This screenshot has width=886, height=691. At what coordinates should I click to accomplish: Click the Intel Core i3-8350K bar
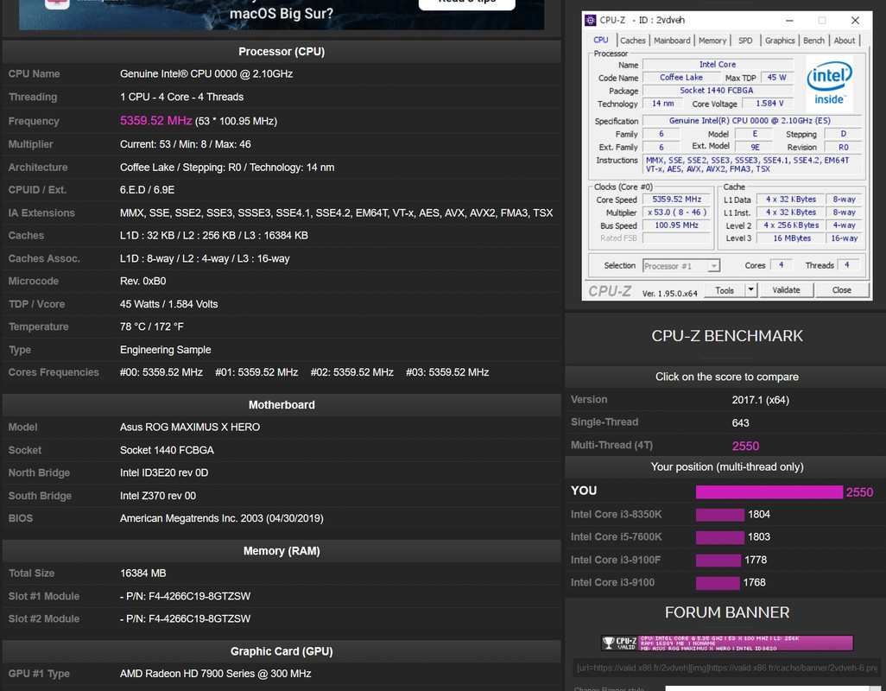click(x=720, y=515)
